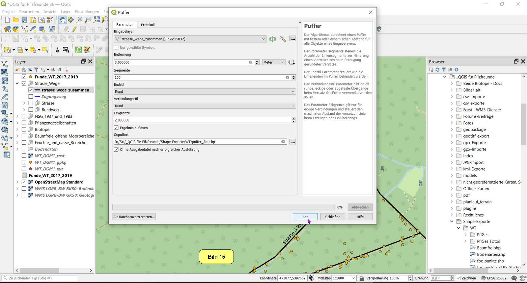Screen dimensions: 527x283
Task: Expand the Biotope layer group
Action: (x=17, y=130)
